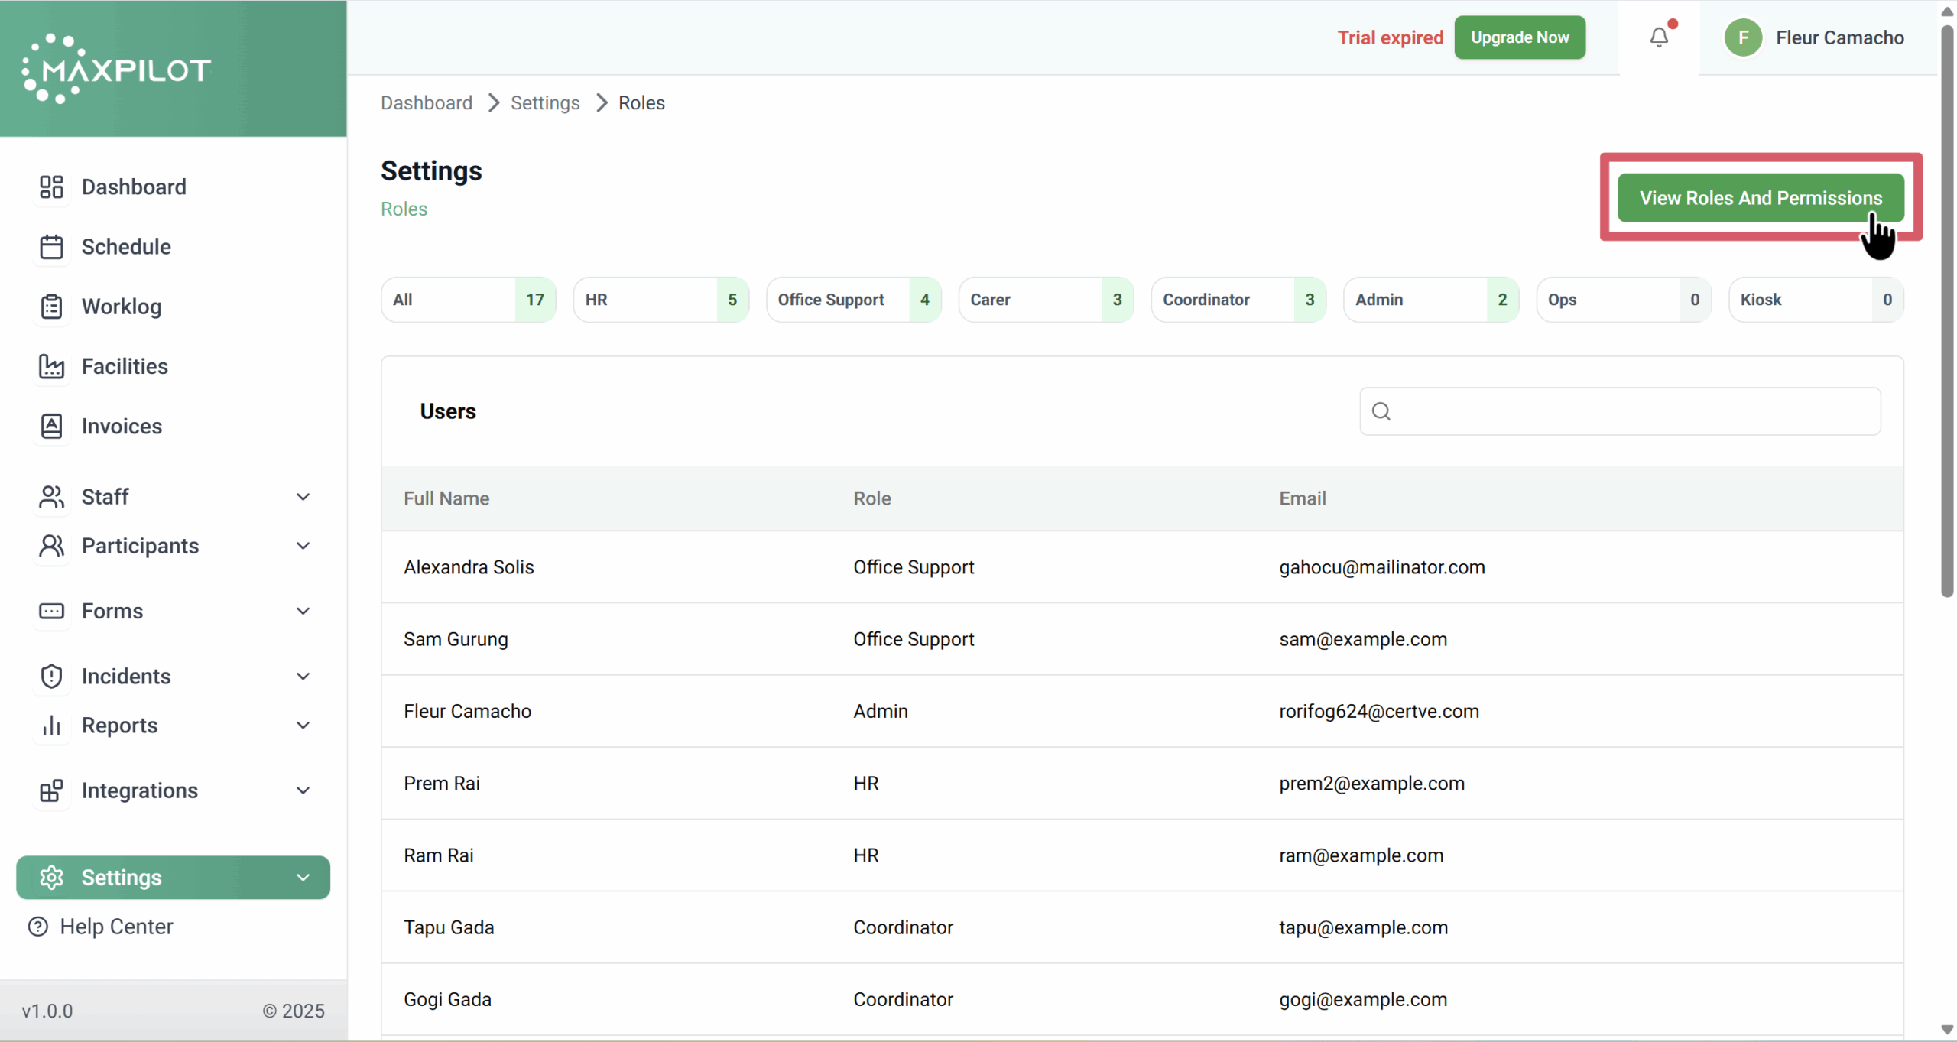Click the Schedule calendar icon
The width and height of the screenshot is (1957, 1042).
51,247
